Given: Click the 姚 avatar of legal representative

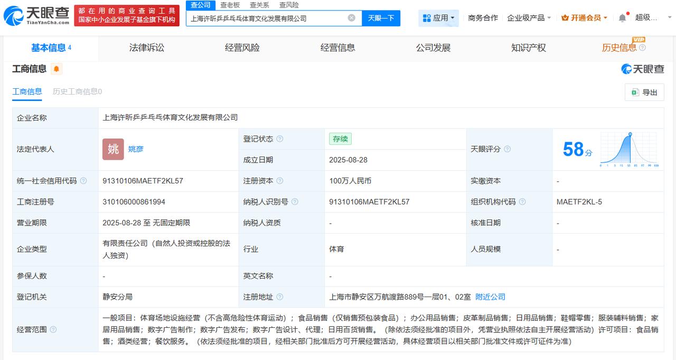Looking at the screenshot, I should (x=113, y=149).
